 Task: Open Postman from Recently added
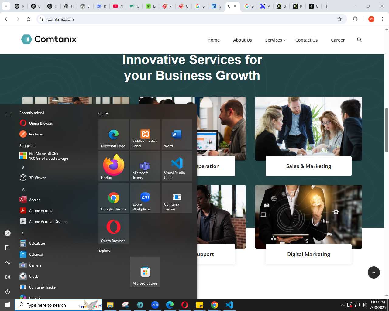click(x=55, y=134)
